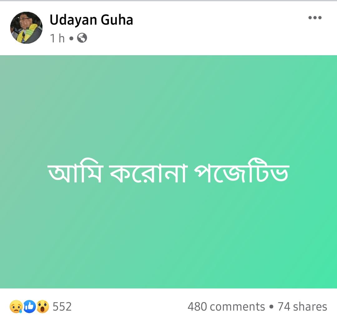
Task: Open the three-dot post options menu
Action: (315, 18)
